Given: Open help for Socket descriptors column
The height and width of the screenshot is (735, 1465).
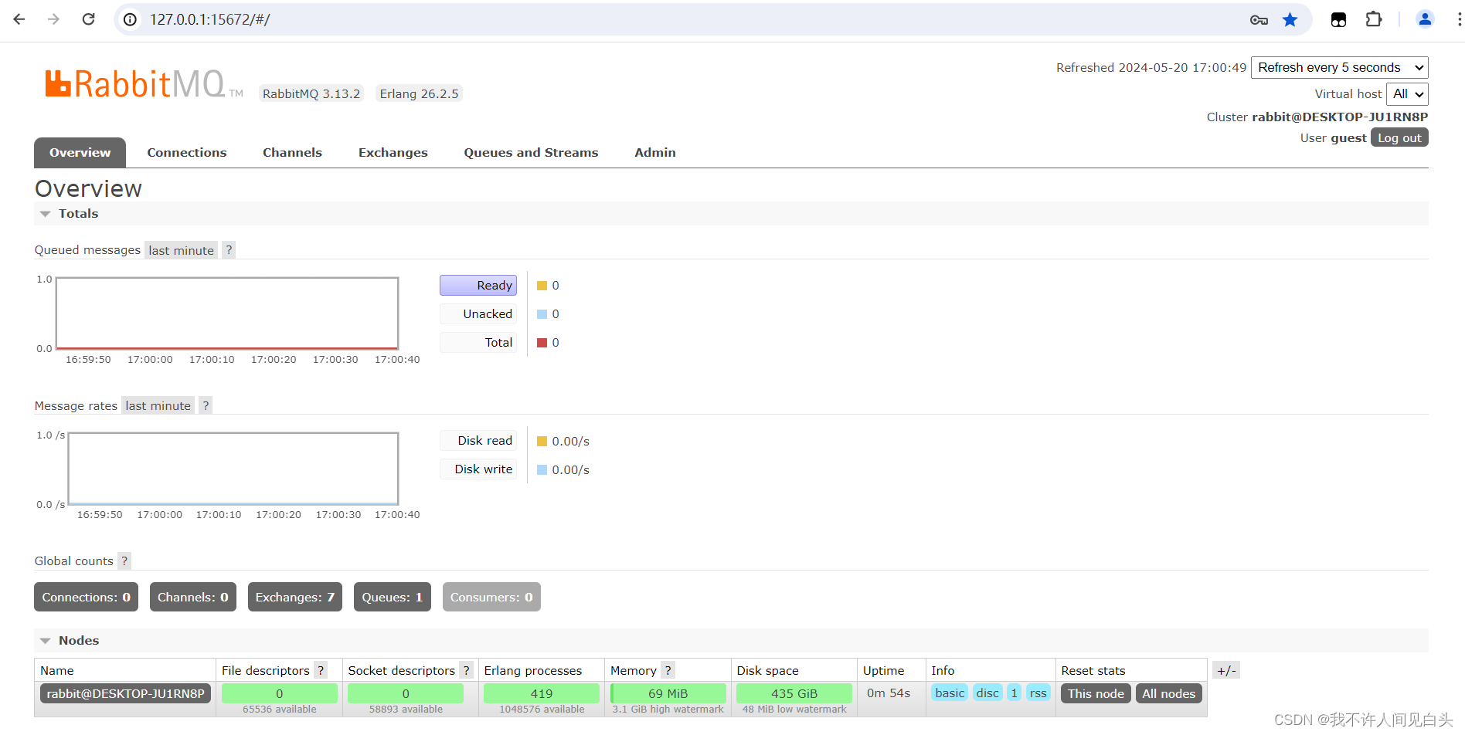Looking at the screenshot, I should pyautogui.click(x=466, y=670).
